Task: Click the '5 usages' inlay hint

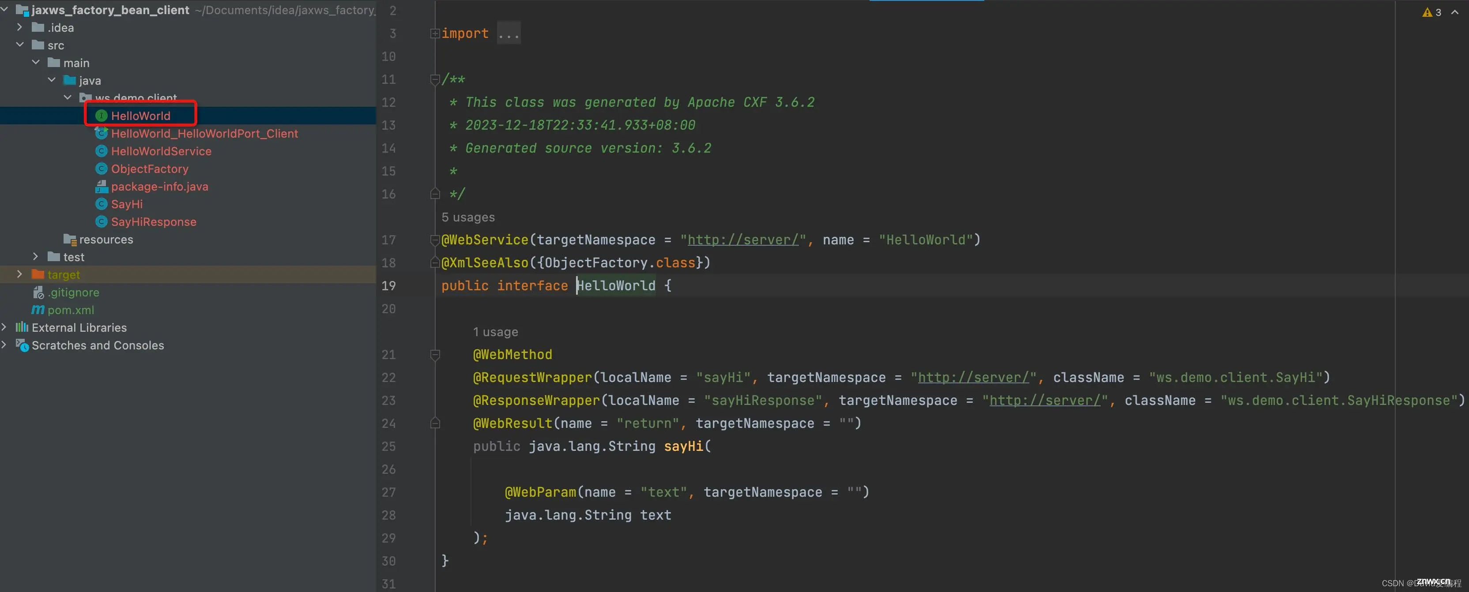Action: (468, 217)
